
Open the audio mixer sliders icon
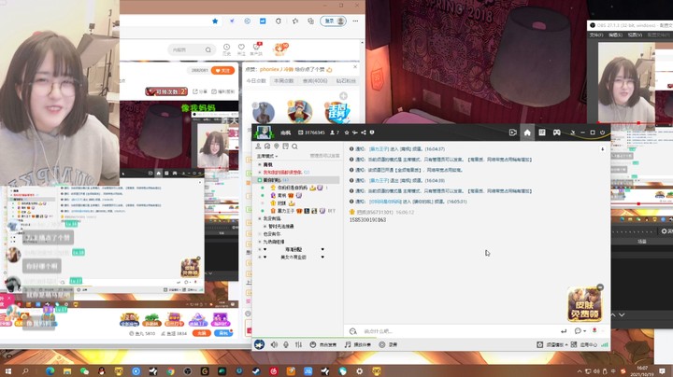coord(298,344)
